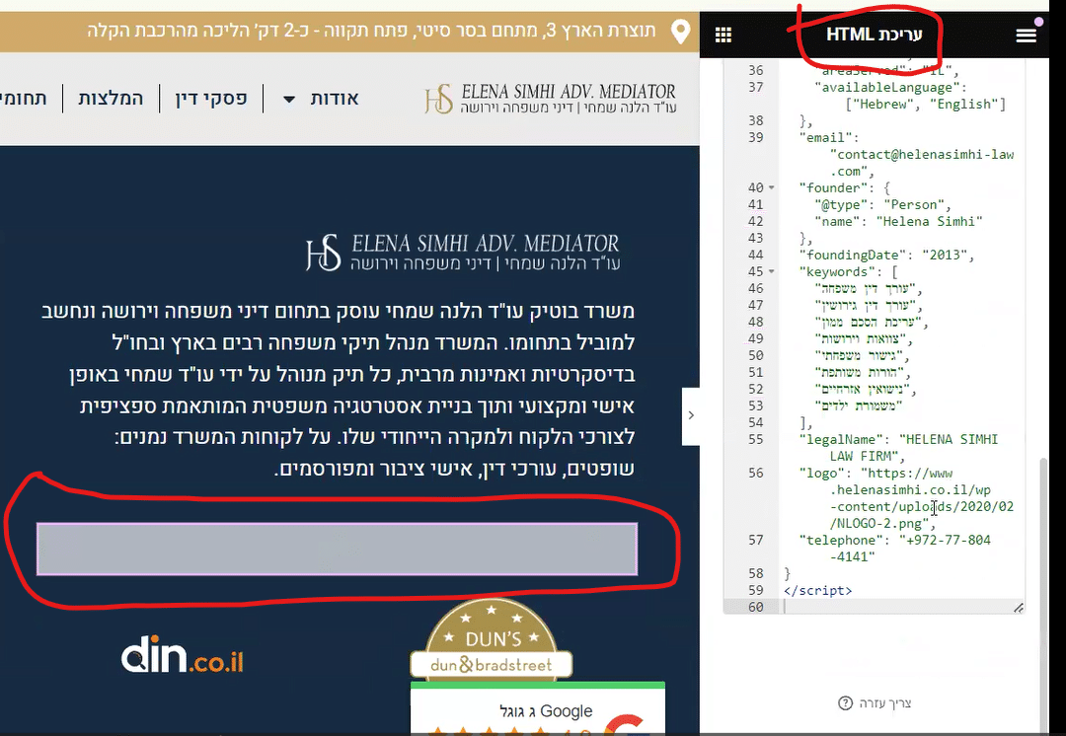The width and height of the screenshot is (1066, 736).
Task: Click the Elena Simhi header logo
Action: pyautogui.click(x=551, y=100)
